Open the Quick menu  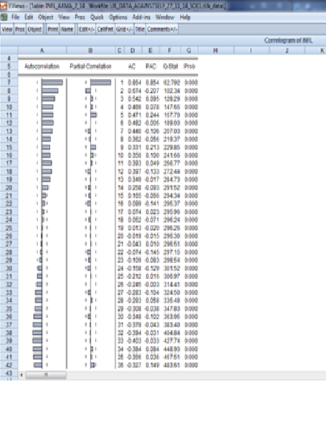97,17
